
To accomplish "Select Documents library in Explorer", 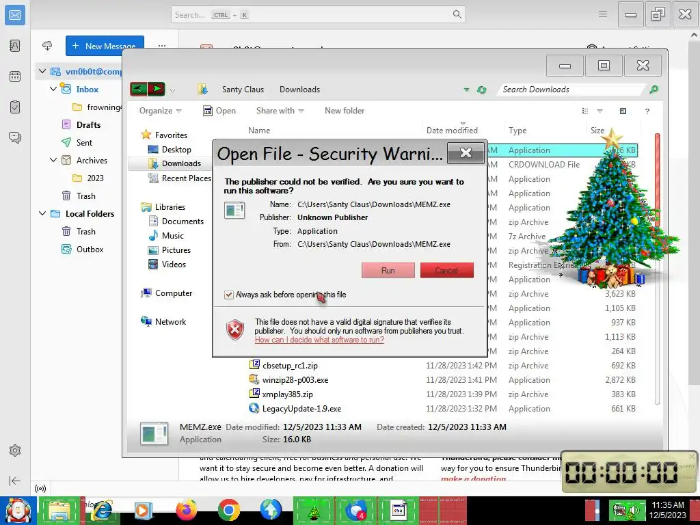I will [x=183, y=221].
